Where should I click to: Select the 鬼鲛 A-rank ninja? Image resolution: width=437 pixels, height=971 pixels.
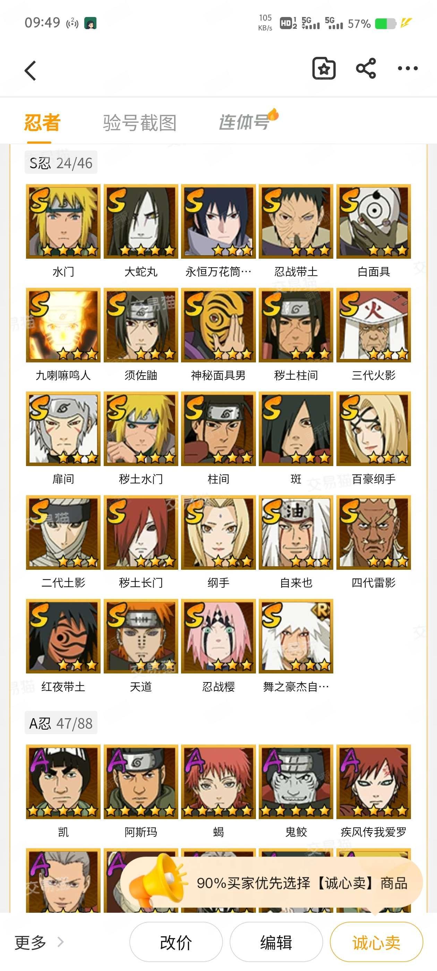[x=296, y=782]
